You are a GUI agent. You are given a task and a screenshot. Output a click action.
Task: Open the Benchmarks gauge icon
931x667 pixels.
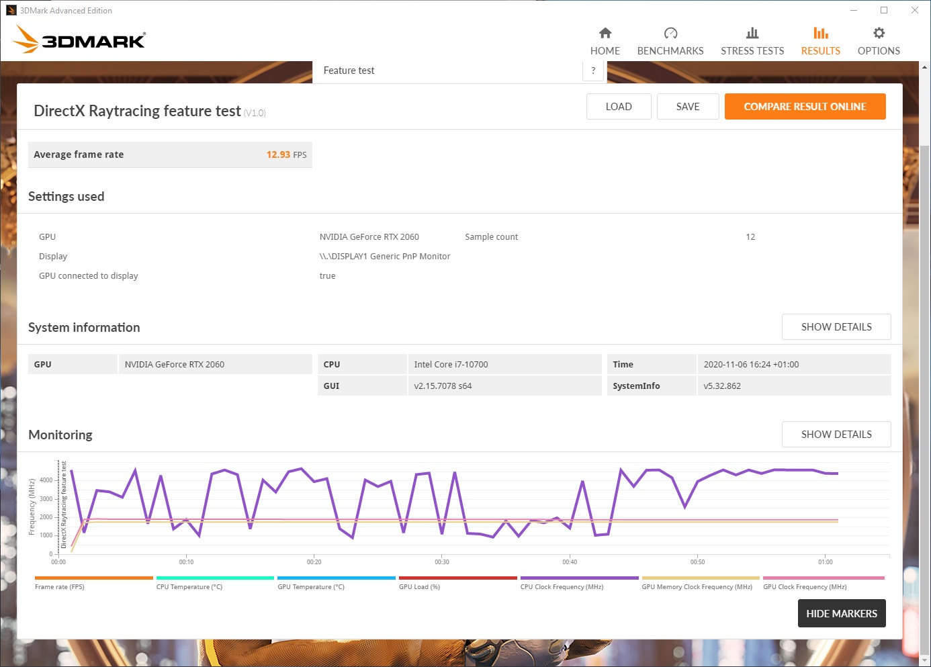[x=670, y=33]
